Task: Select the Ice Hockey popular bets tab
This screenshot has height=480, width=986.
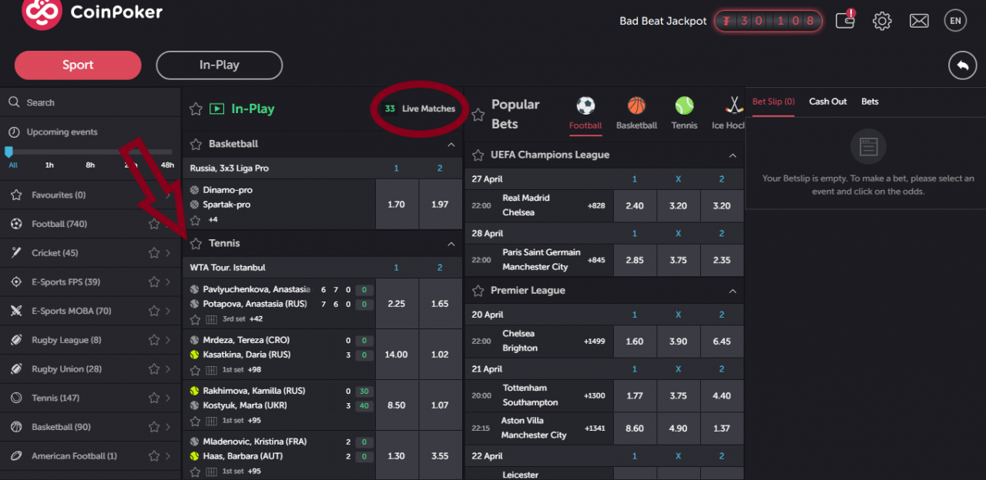Action: (729, 113)
